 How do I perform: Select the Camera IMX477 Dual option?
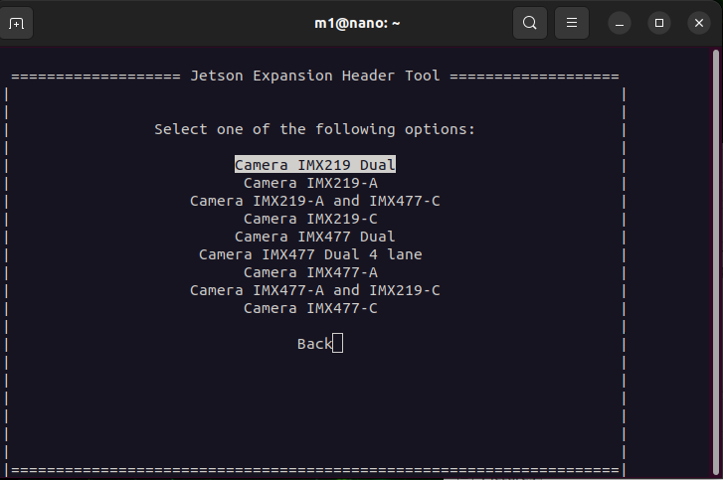314,237
